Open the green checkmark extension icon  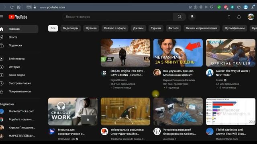(219, 7)
